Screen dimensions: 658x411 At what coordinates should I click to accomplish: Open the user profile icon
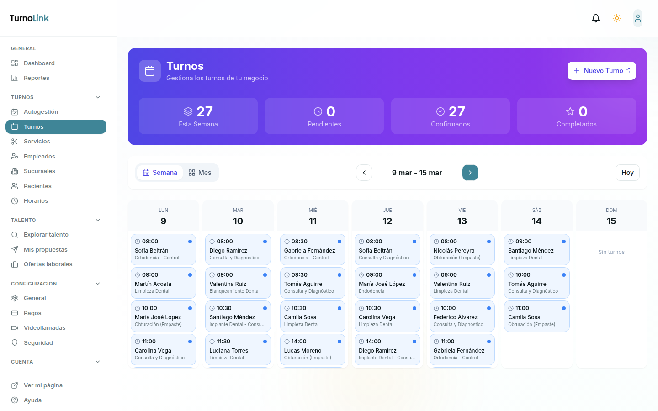(x=638, y=18)
